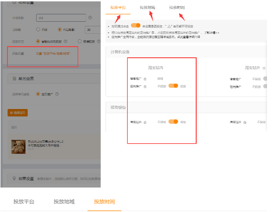Click the 计划名称 input containing 111

pos(61,18)
